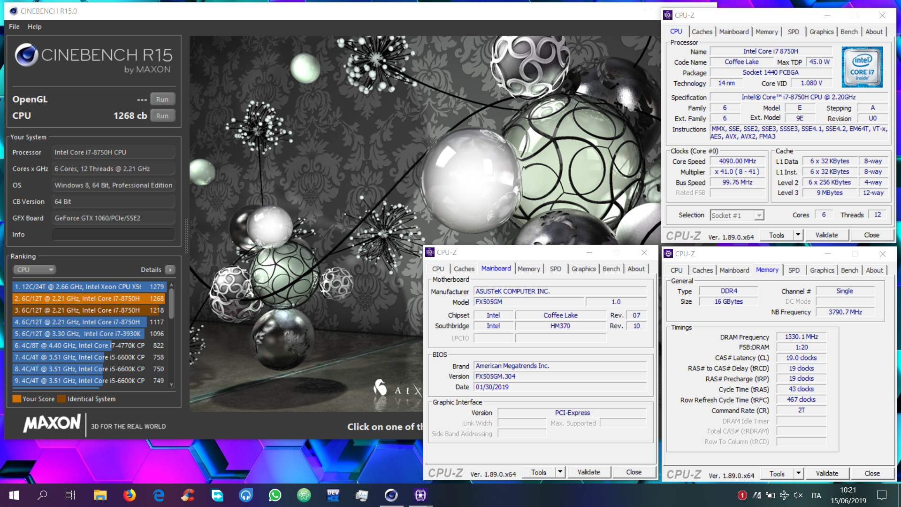
Task: Expand Tools dropdown arrow in Memory window
Action: click(798, 473)
